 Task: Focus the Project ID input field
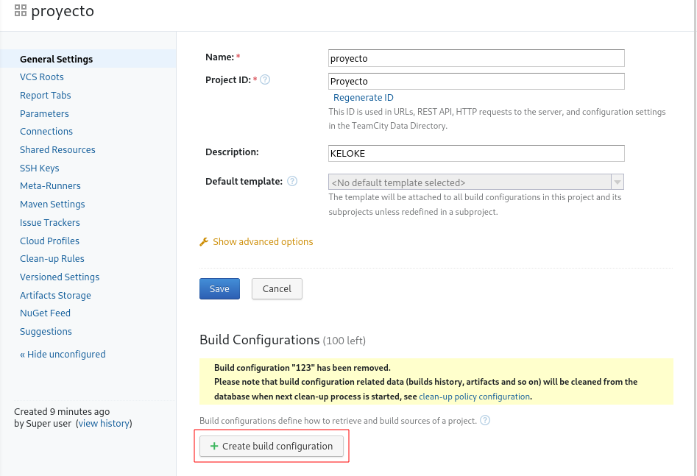(476, 82)
